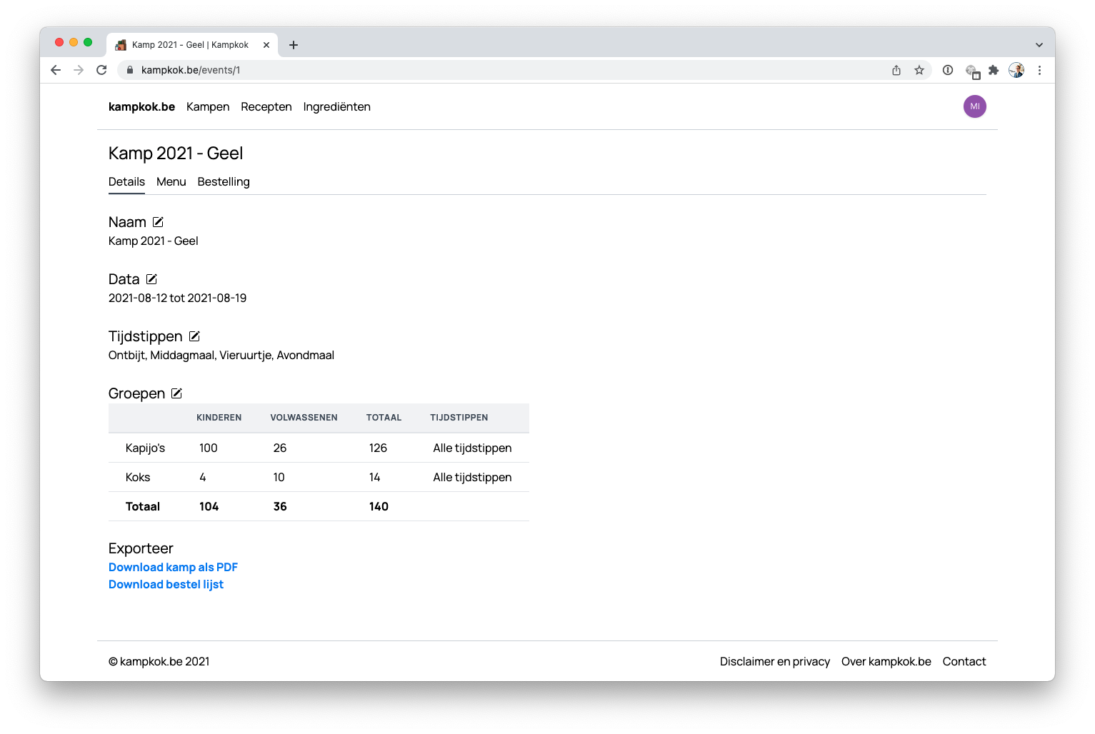Edit the Data dates with pencil icon
1095x734 pixels.
(151, 279)
